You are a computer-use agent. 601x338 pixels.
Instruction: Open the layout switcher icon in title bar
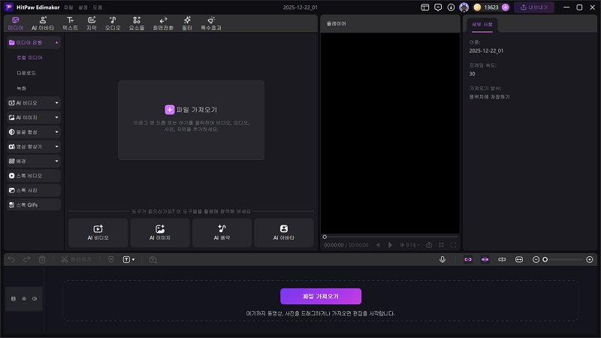click(424, 8)
